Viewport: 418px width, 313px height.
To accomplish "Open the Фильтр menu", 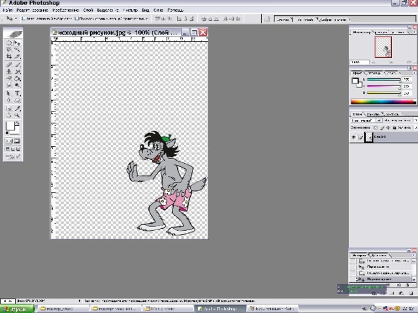I will (131, 10).
